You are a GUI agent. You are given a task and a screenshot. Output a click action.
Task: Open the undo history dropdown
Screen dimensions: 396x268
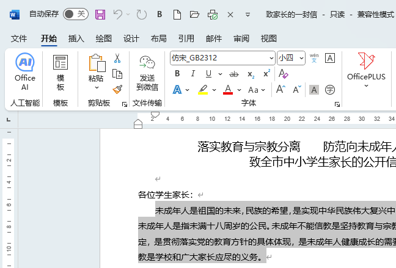coord(128,15)
